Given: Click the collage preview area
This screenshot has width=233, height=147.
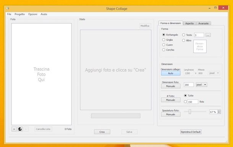Looking at the screenshot, I should coord(116,70).
